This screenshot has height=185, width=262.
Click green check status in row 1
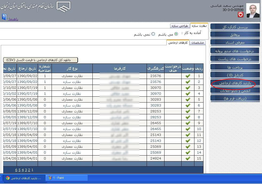click(x=188, y=76)
